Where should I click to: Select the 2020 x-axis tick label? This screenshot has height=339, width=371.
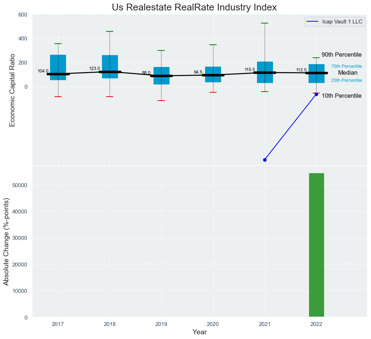click(x=213, y=324)
